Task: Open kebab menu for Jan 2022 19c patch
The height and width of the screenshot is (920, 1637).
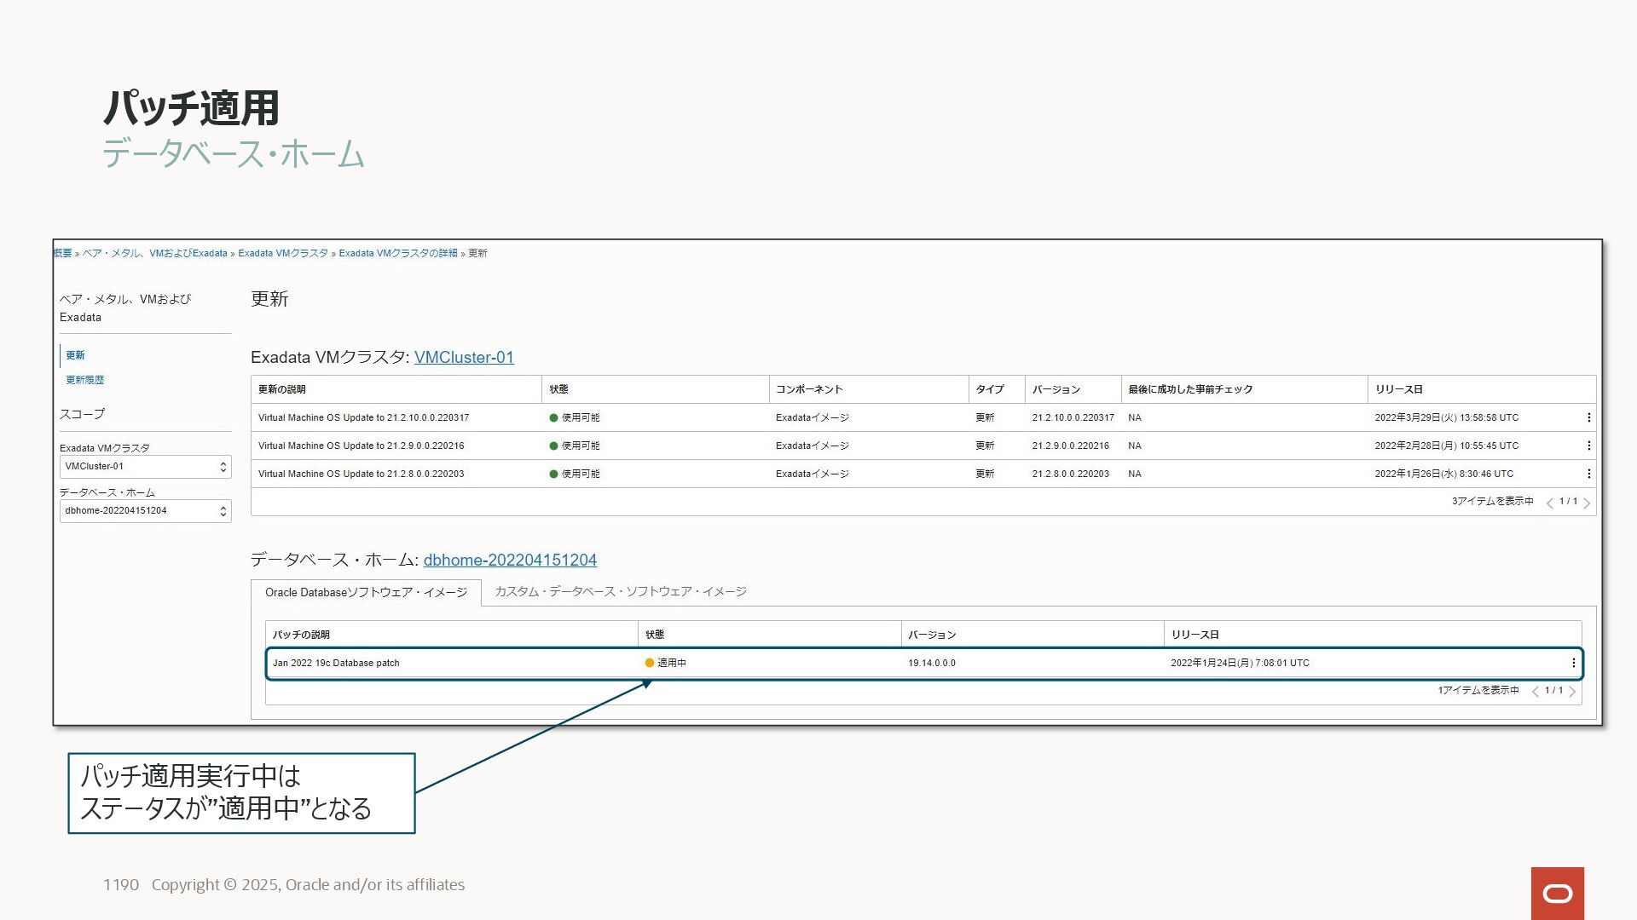Action: point(1573,663)
